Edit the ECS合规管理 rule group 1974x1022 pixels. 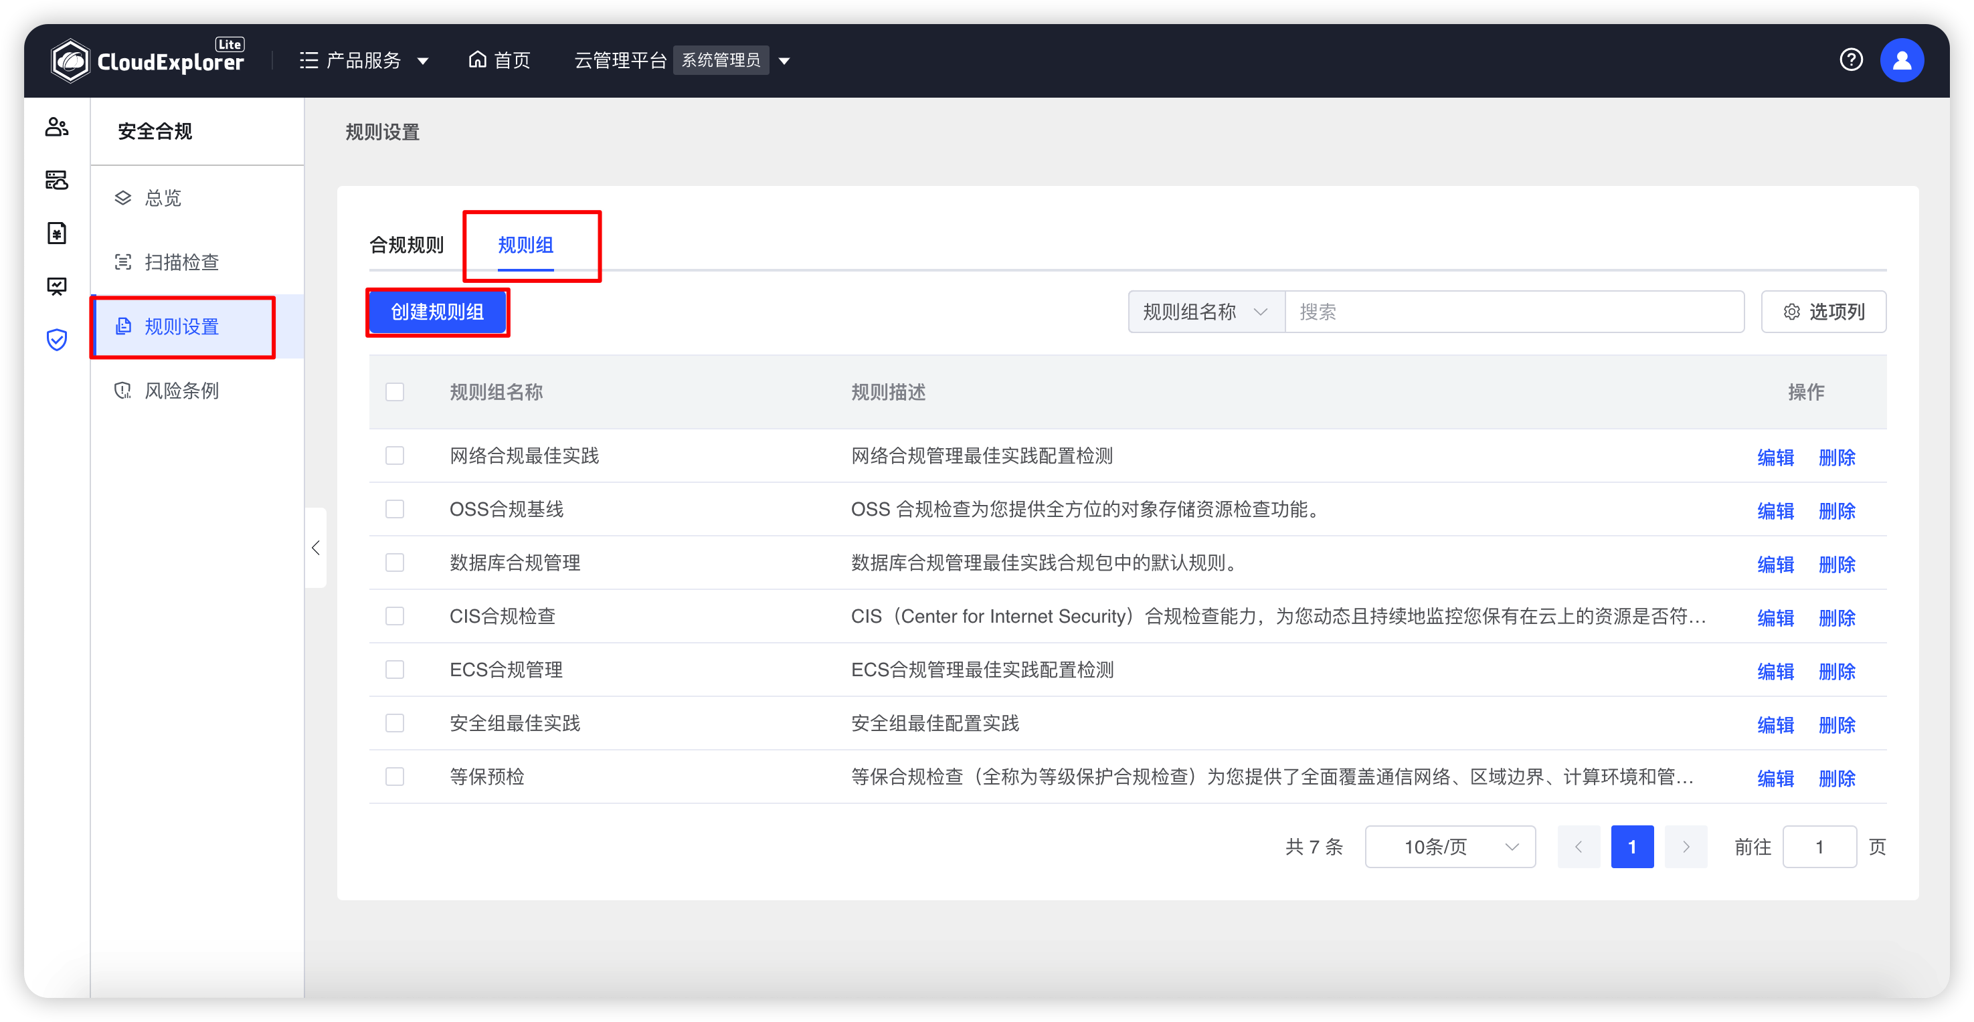point(1775,672)
